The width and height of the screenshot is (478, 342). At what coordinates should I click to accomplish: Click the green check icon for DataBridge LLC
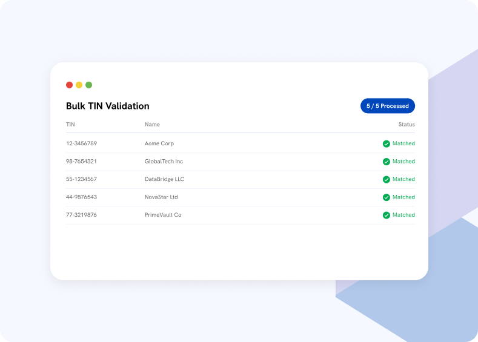(387, 179)
